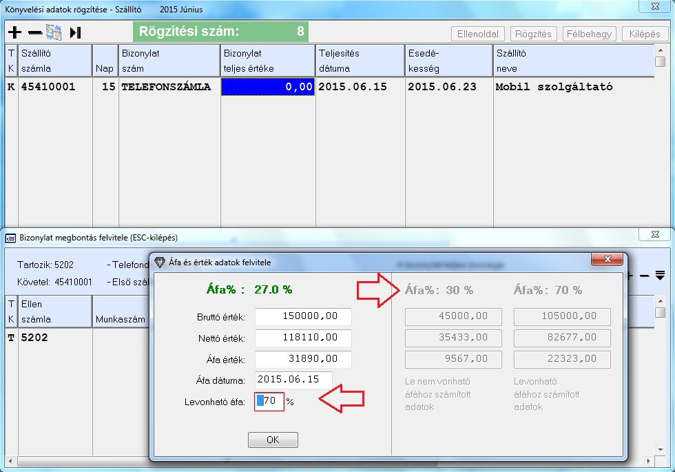Select the highlighted Bizonylat teljes értéke cell
This screenshot has width=675, height=472.
click(268, 87)
